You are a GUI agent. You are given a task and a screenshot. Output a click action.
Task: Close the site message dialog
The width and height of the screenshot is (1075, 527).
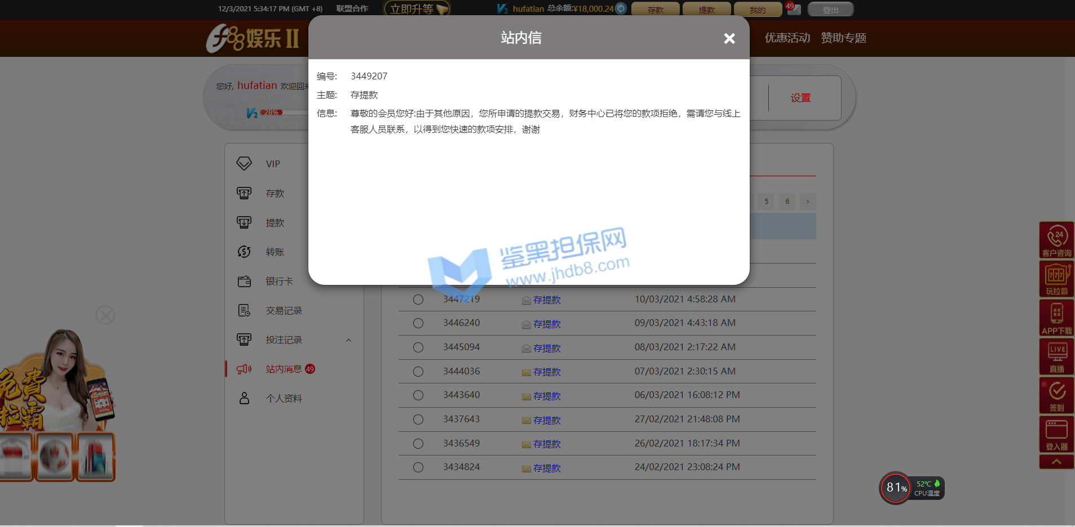click(x=729, y=38)
